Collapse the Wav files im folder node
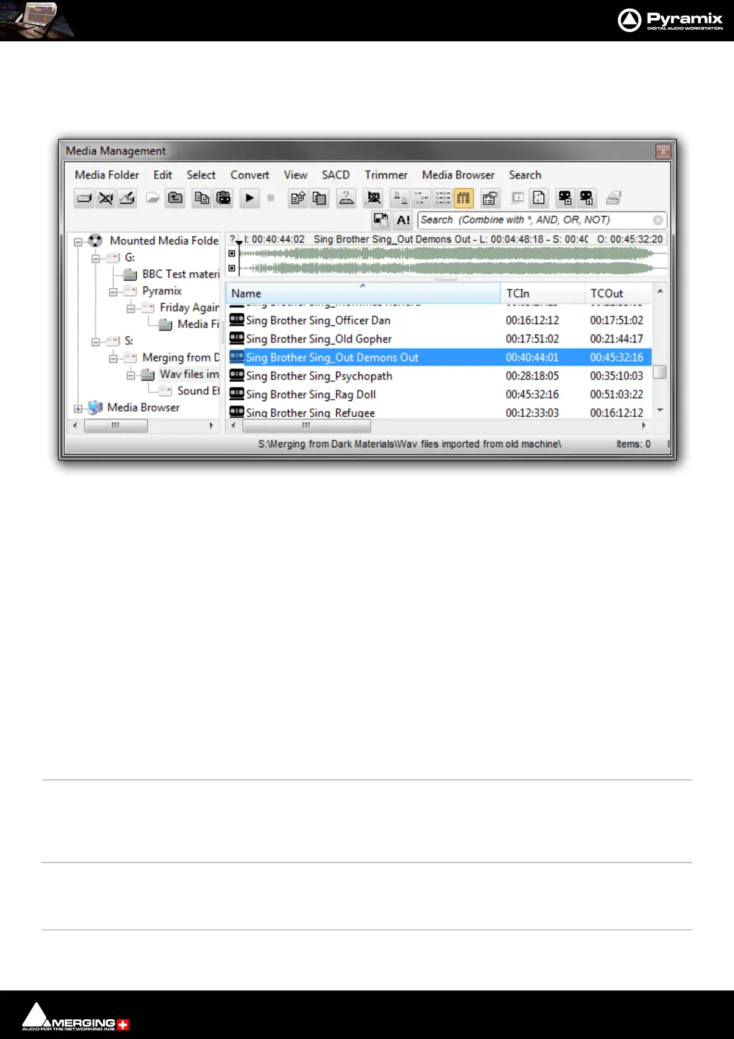 coord(131,375)
